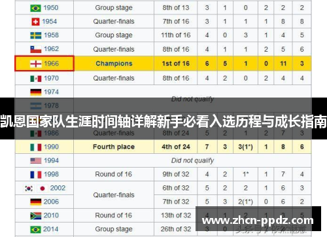
Task: Open the 2002 World Cup link
Action: click(x=58, y=188)
